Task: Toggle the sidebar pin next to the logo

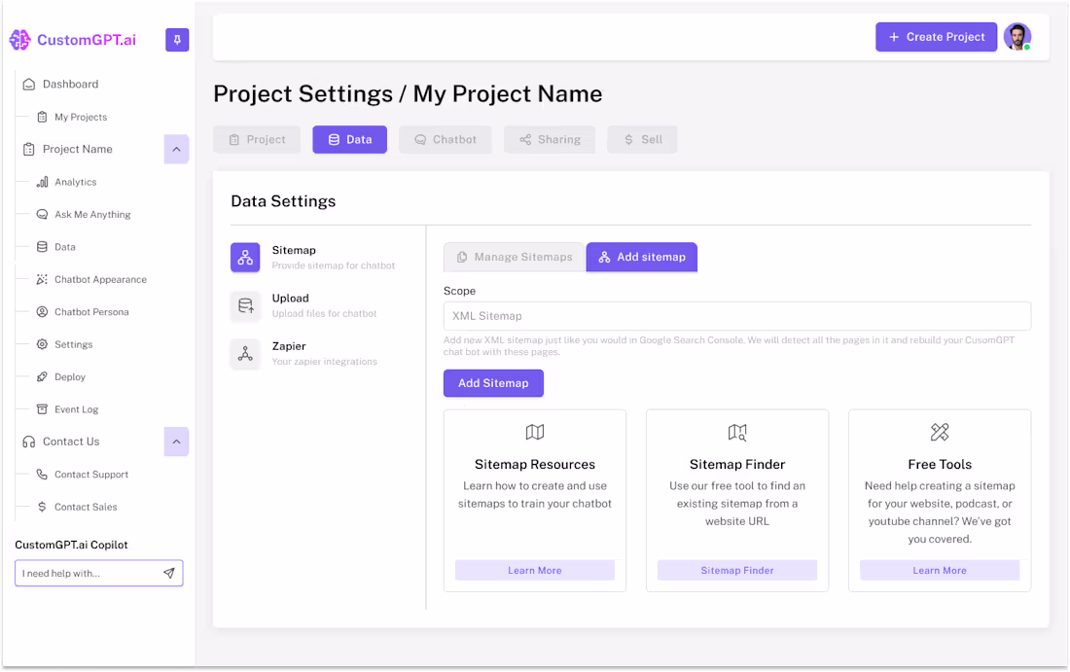Action: coord(176,40)
